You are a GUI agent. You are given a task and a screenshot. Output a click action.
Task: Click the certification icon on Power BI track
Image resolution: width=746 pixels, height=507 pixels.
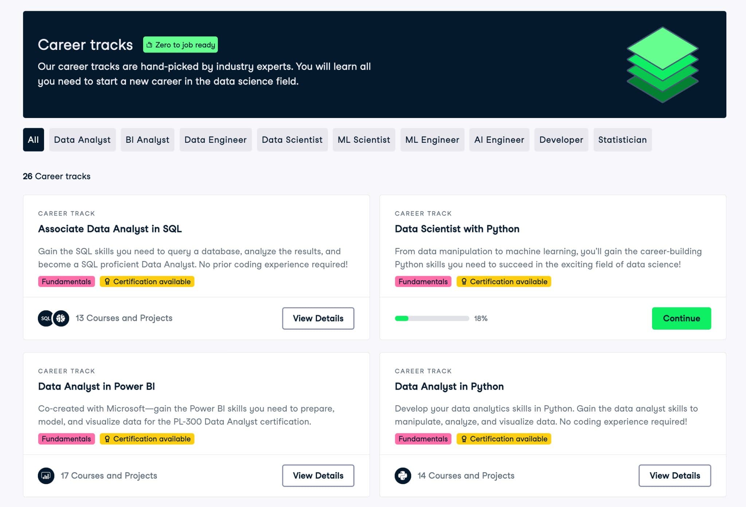tap(107, 439)
